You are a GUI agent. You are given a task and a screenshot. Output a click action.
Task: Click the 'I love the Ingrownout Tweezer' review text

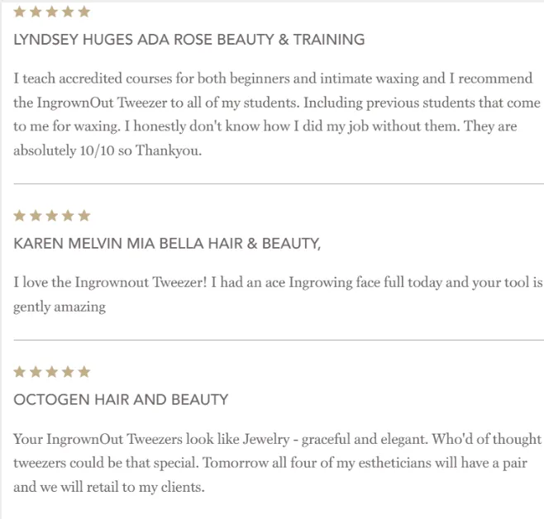tap(278, 294)
